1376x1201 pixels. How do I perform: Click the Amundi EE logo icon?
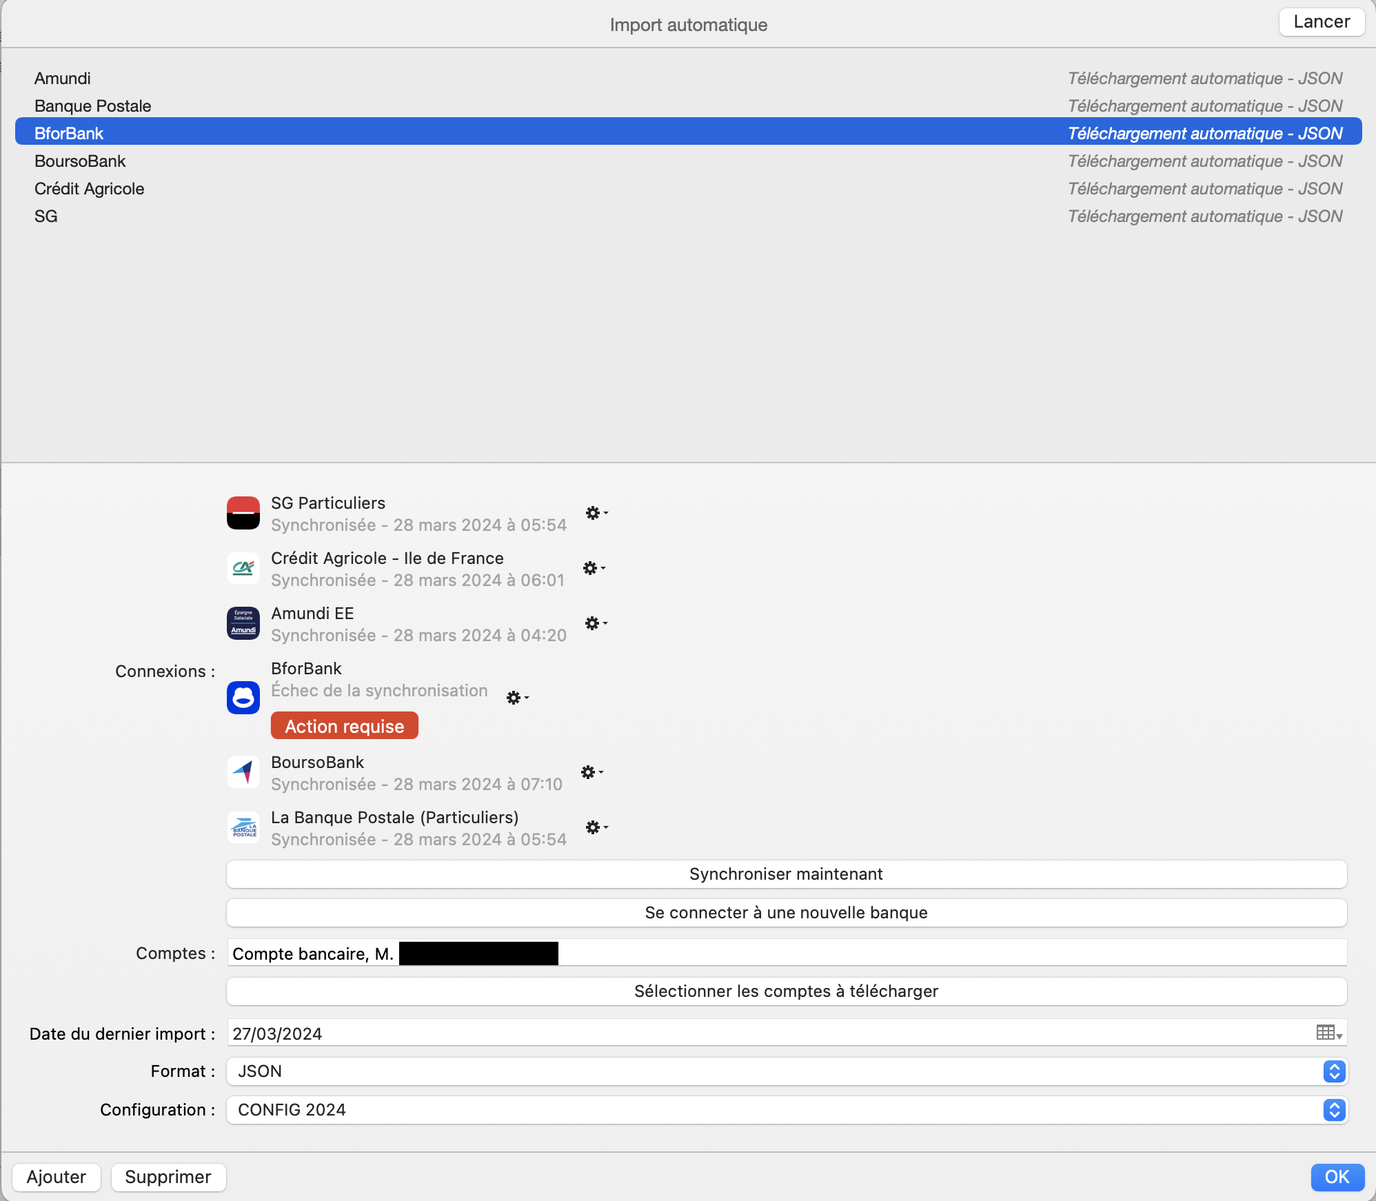tap(243, 623)
